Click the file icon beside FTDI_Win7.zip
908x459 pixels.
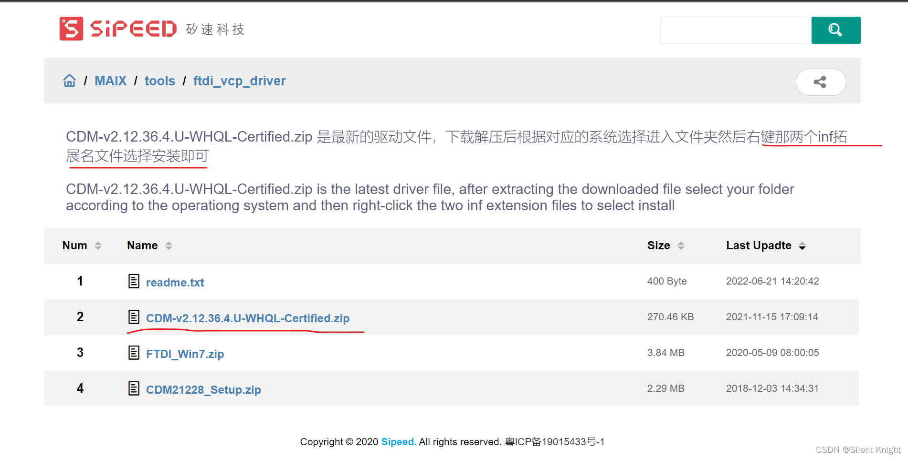[134, 353]
